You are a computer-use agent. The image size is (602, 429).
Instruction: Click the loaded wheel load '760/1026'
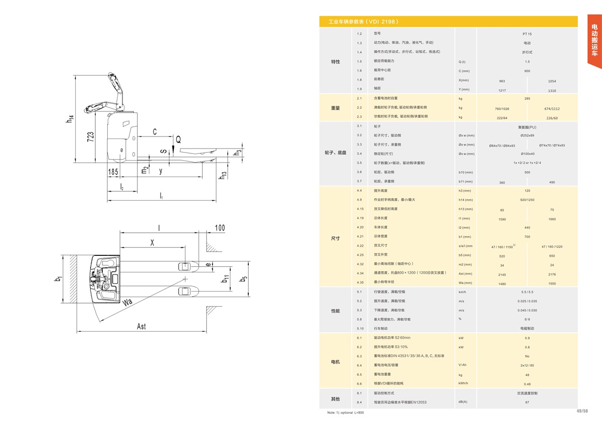[x=502, y=109]
